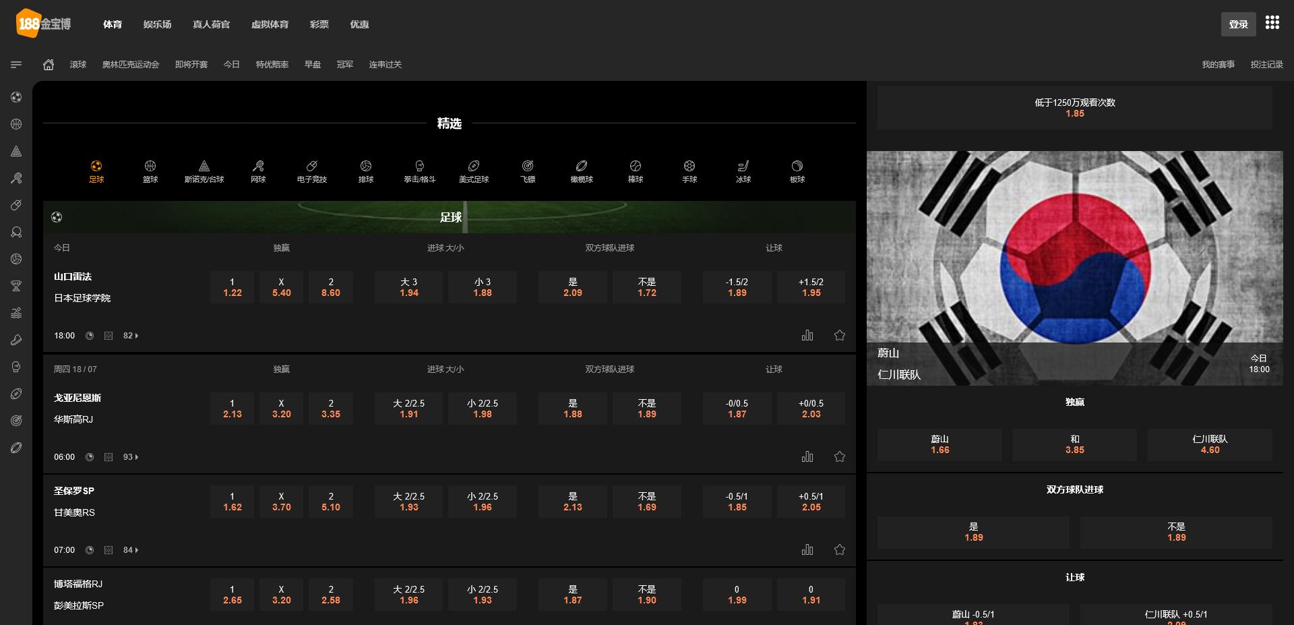This screenshot has height=625, width=1294.
Task: Bet on 山口雷法 home win at 1.22
Action: [x=233, y=287]
